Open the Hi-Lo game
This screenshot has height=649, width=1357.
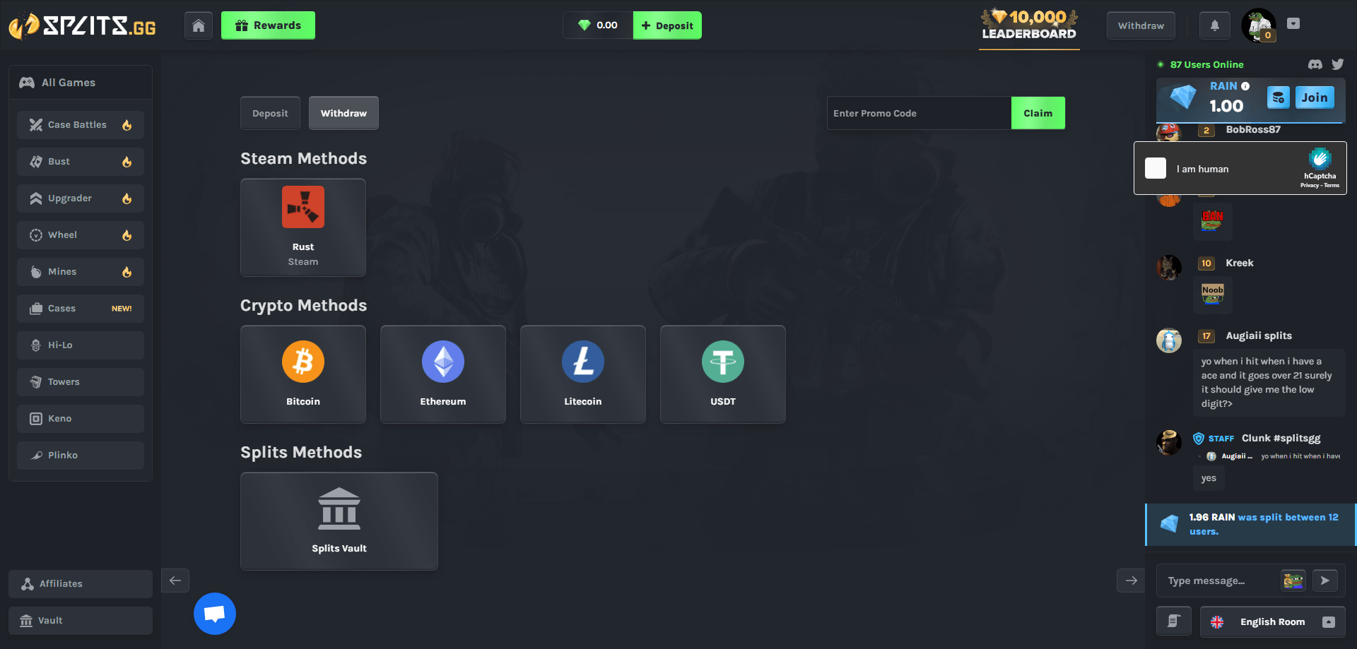tap(81, 345)
